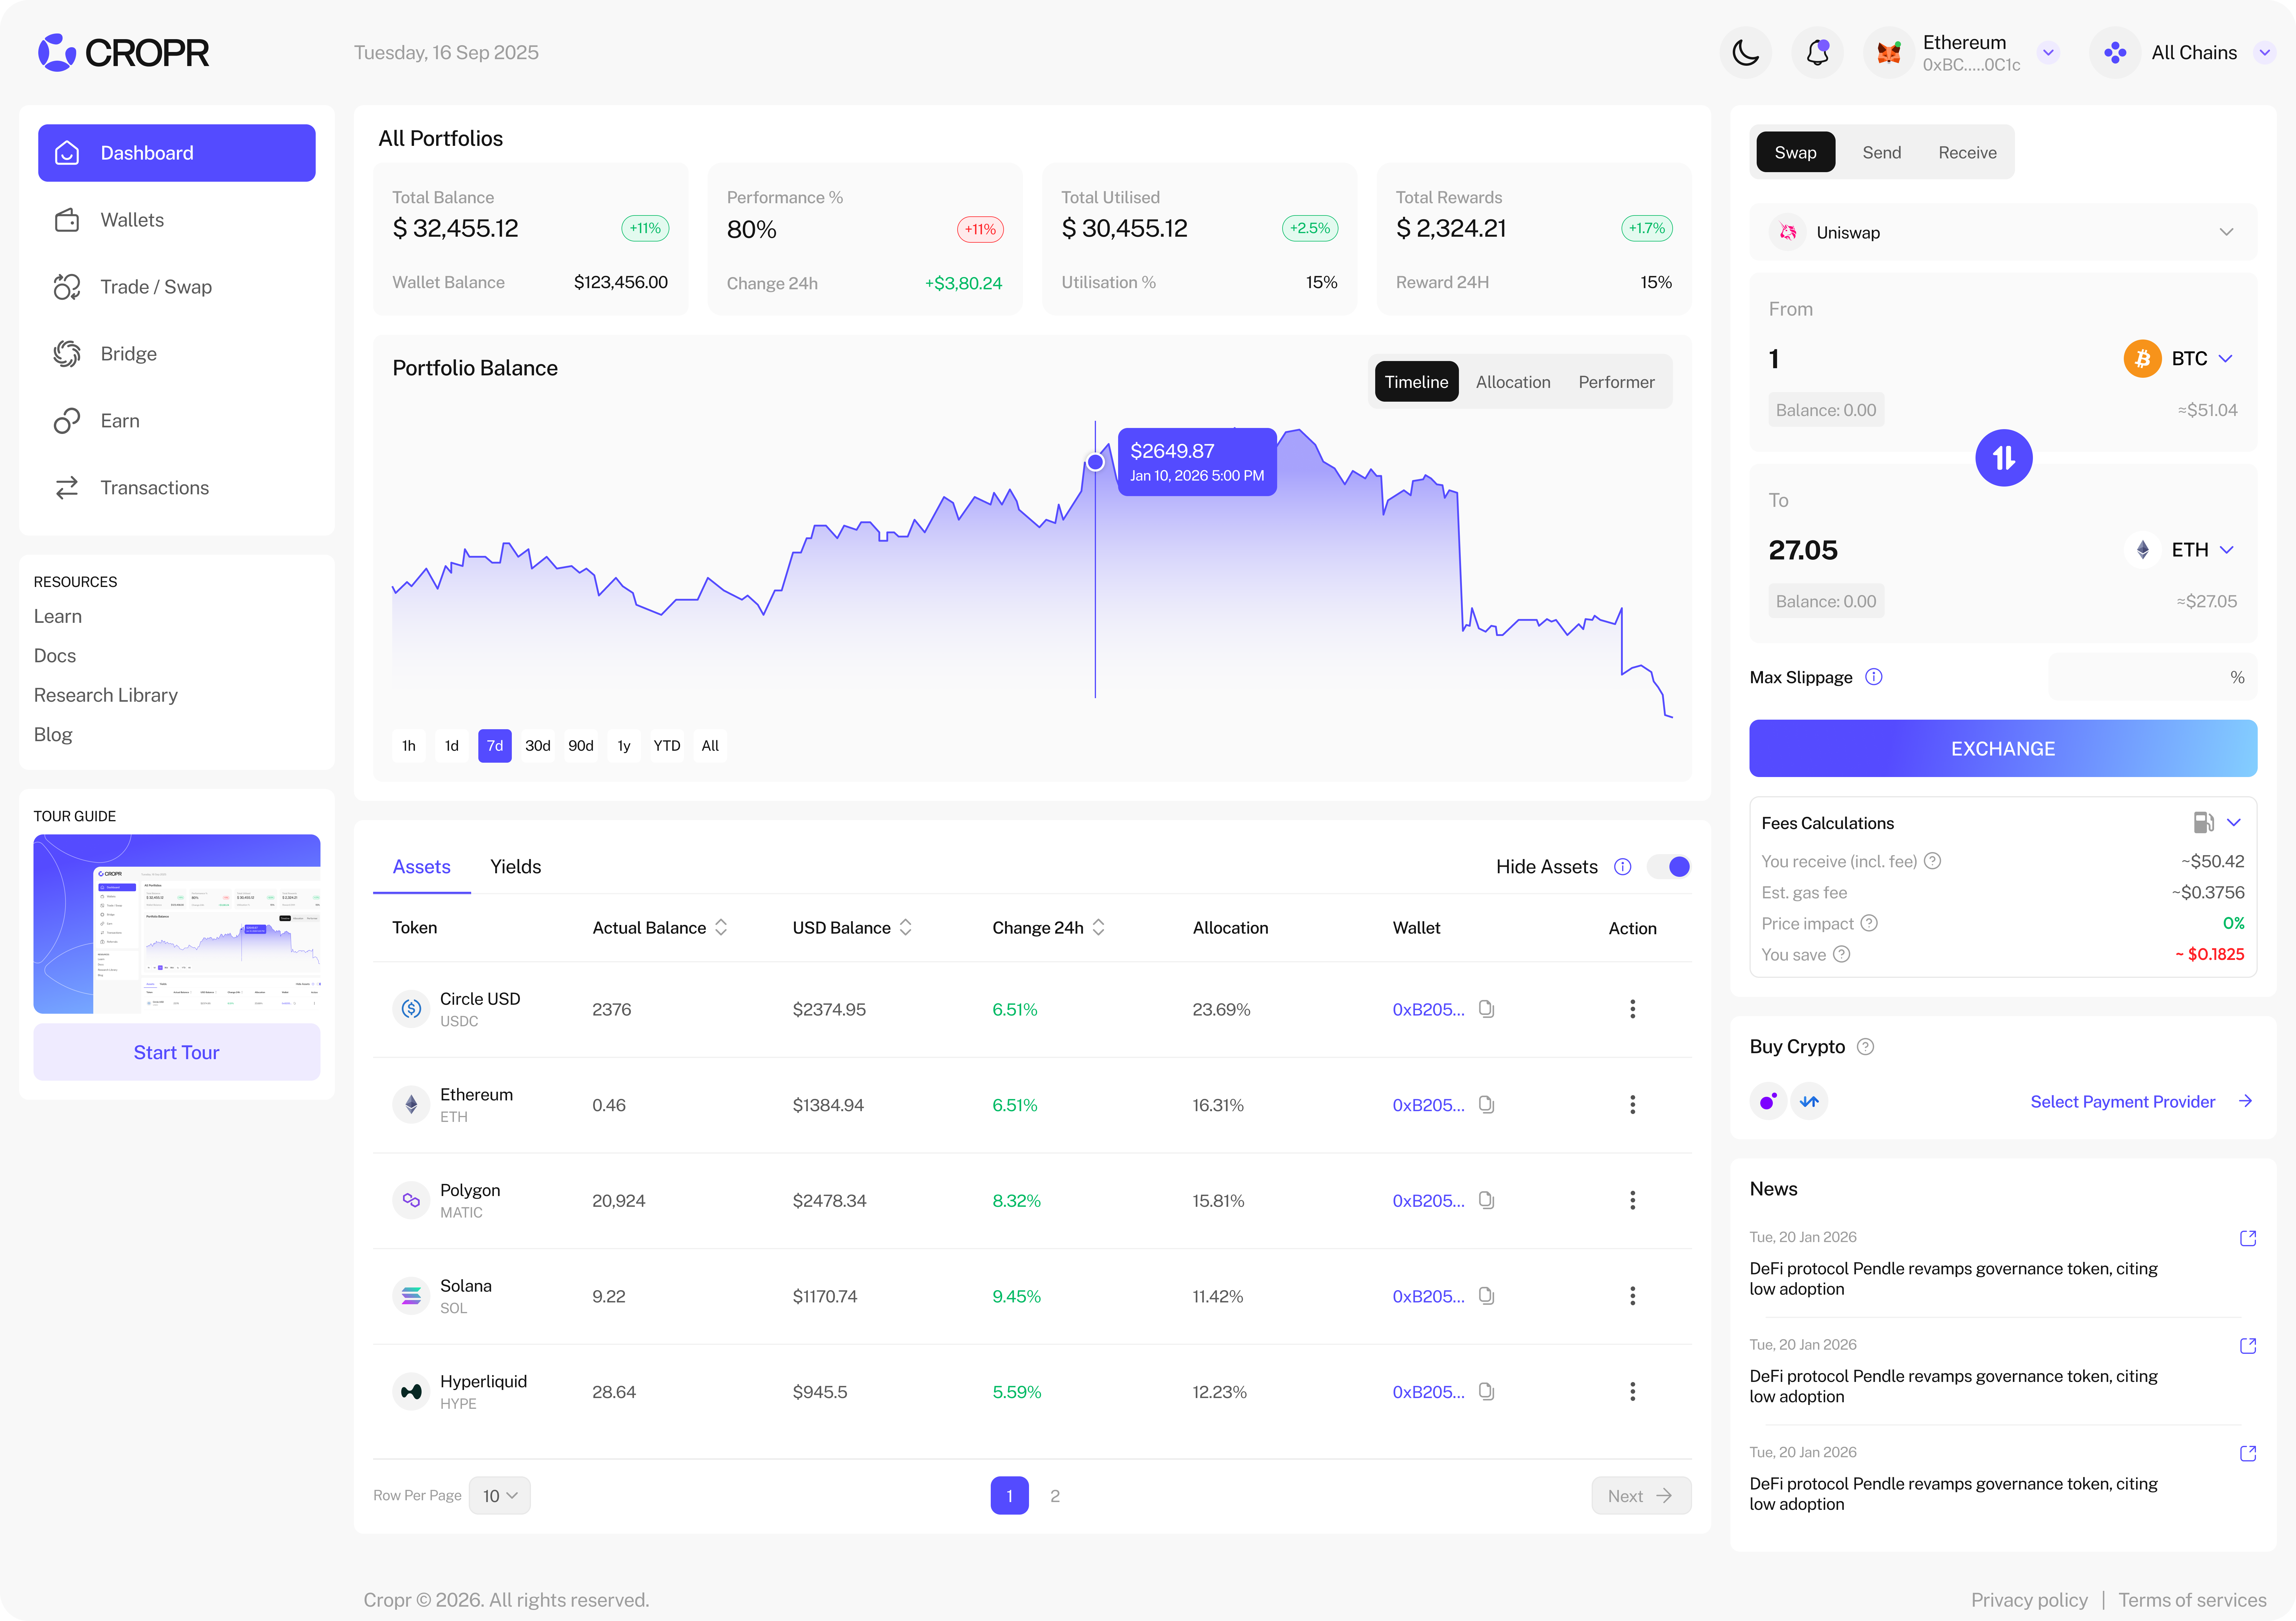Open Wallets in the sidebar
2296x1621 pixels.
[177, 220]
